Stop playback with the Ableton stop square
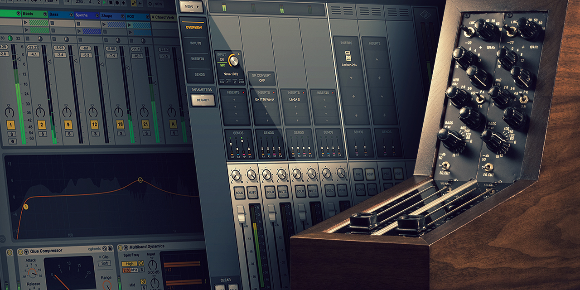 [x=111, y=2]
